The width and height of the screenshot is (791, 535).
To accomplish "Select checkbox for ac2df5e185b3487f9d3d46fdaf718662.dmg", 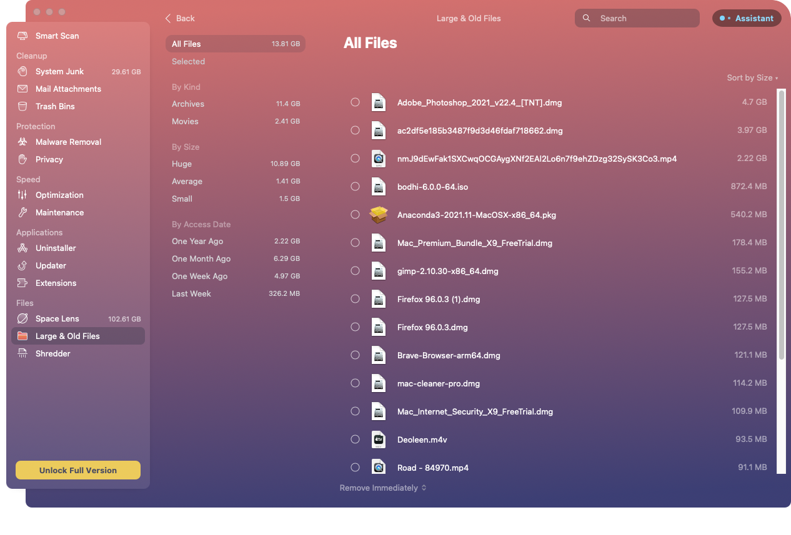I will [355, 130].
